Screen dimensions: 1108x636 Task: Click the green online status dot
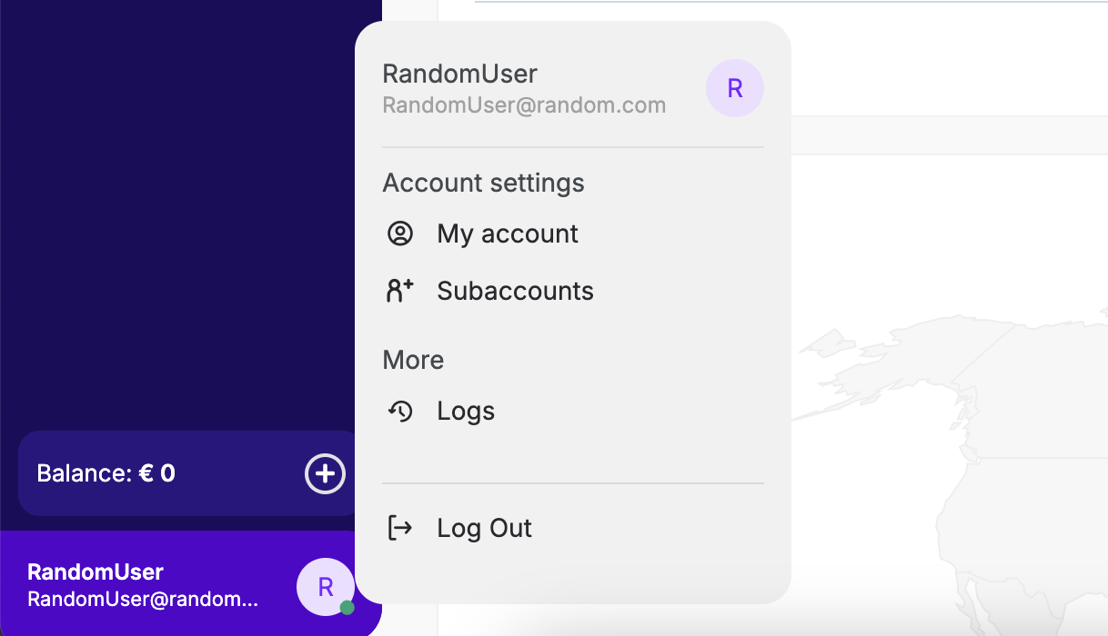click(348, 607)
